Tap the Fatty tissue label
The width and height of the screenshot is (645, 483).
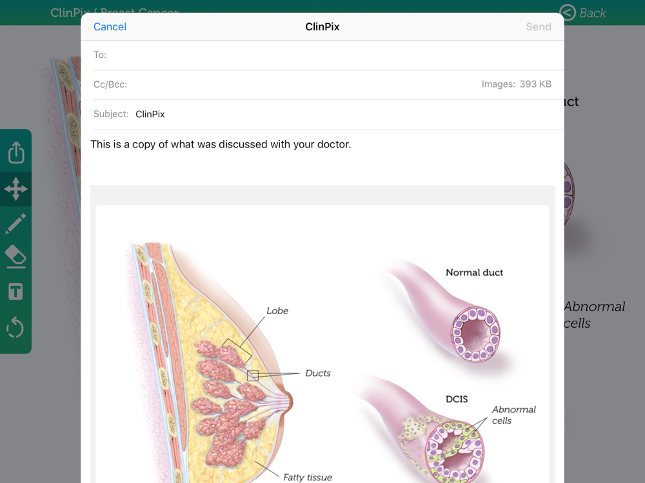click(308, 477)
